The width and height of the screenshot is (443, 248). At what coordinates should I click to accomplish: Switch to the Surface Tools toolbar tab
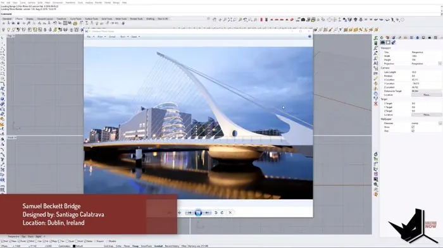click(x=92, y=18)
